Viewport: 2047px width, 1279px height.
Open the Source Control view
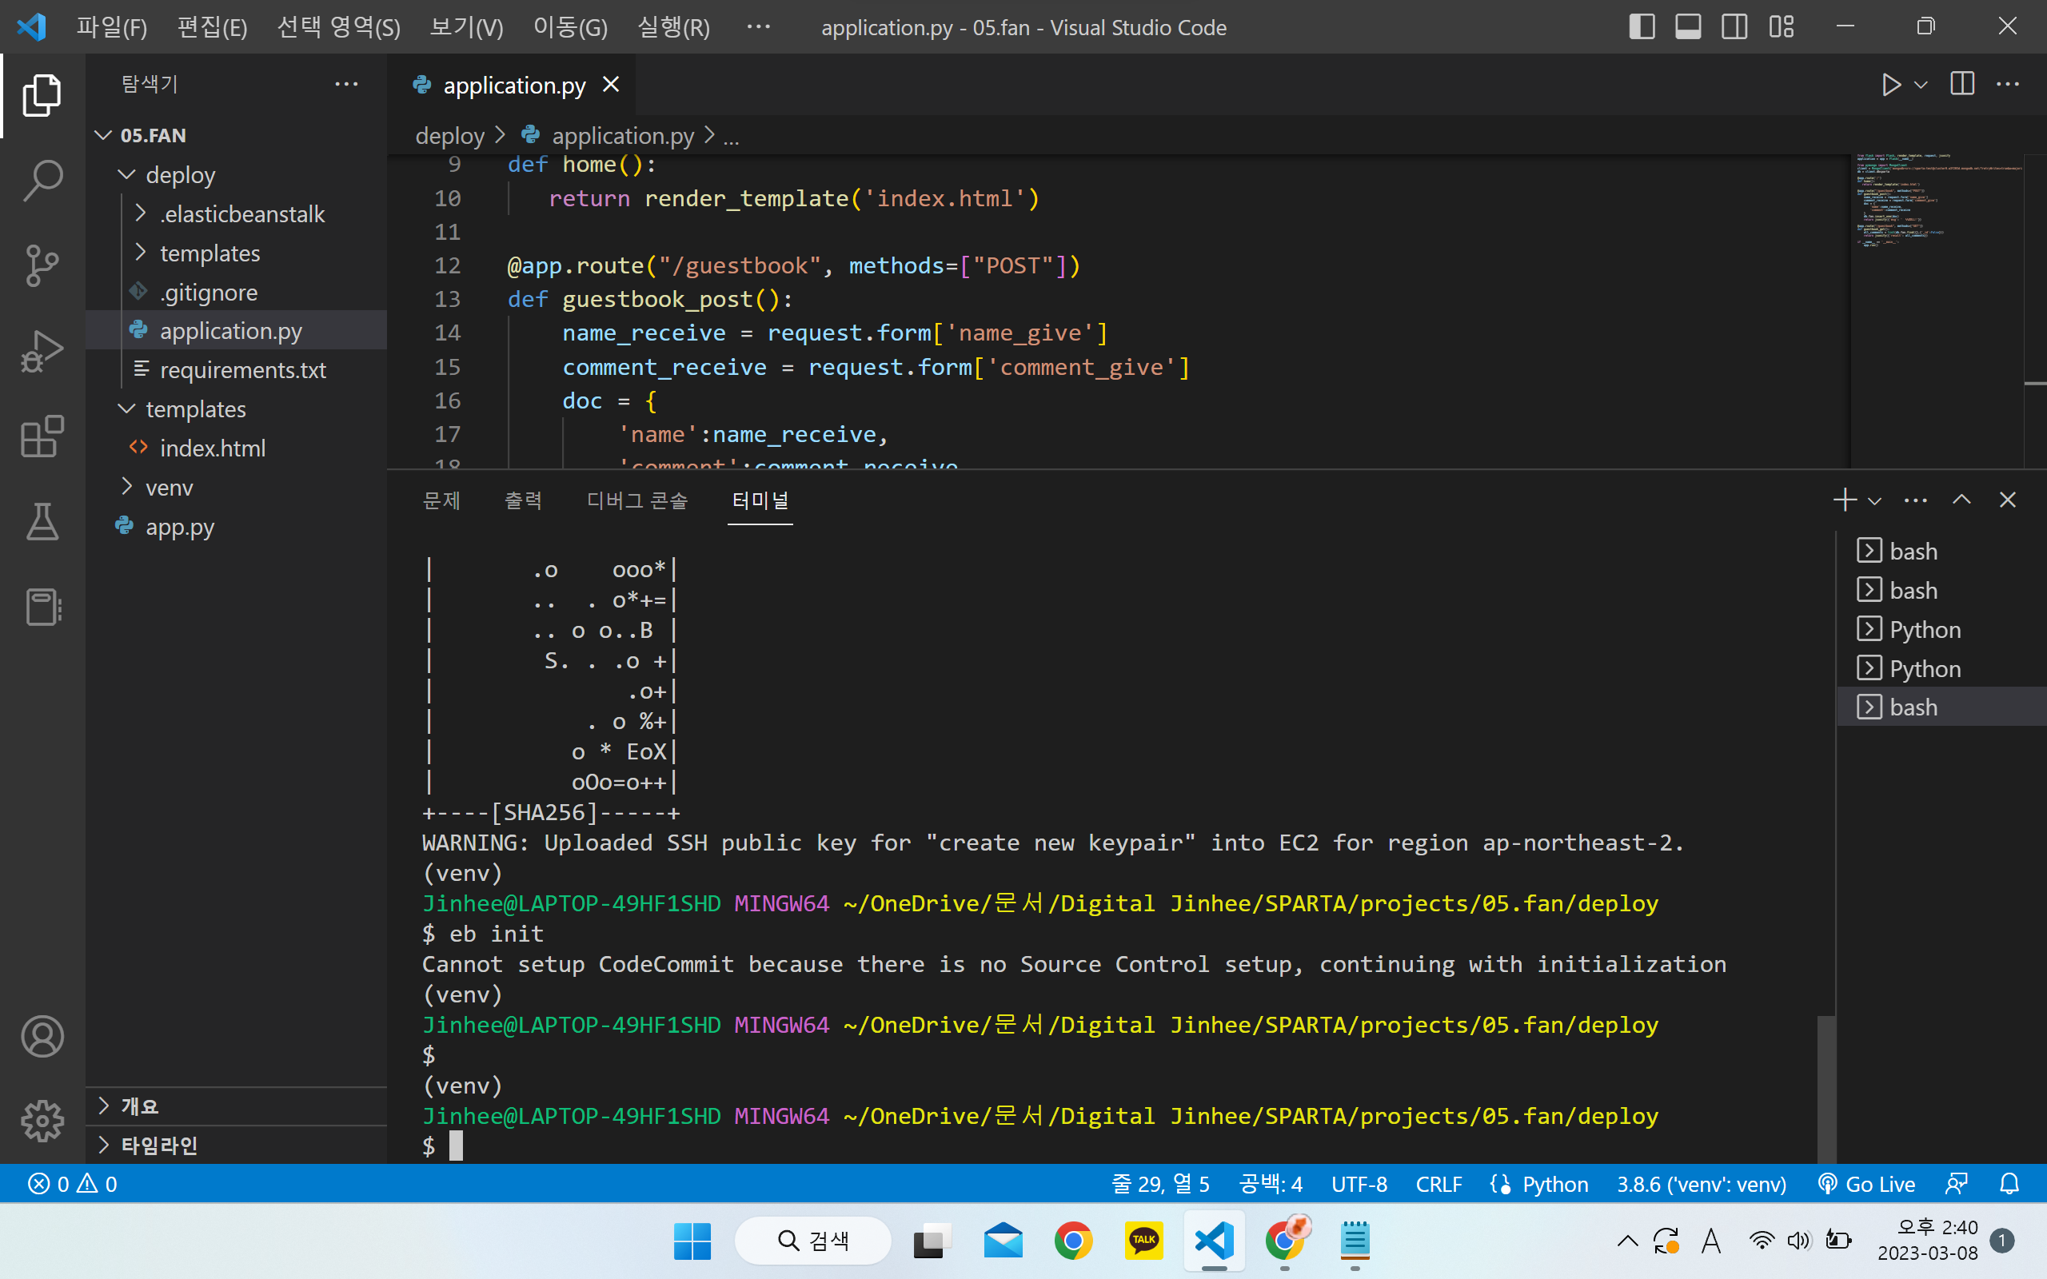pos(42,265)
